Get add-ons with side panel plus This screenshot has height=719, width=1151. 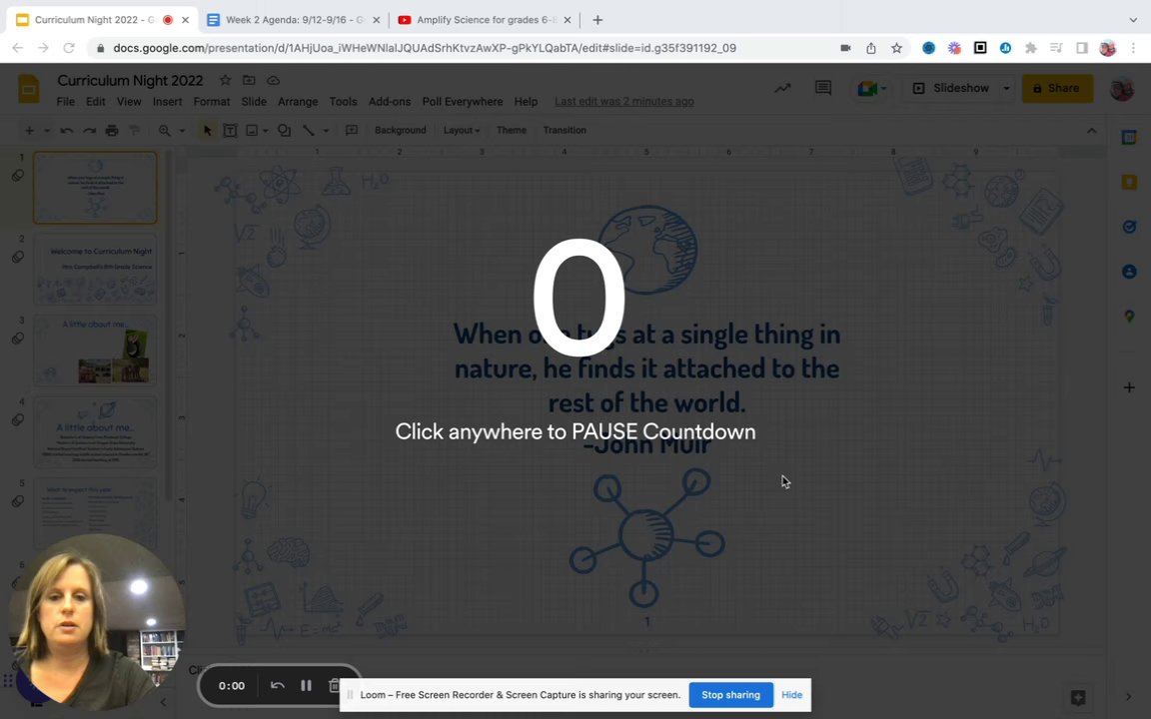[1129, 387]
